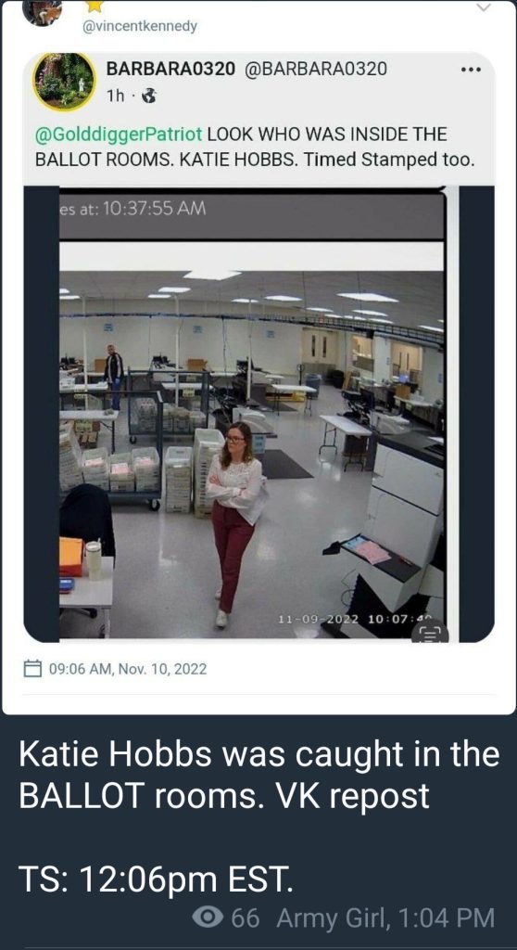Tap the 09:06 AM, Nov. 10, 2022 timestamp
Image resolution: width=517 pixels, height=950 pixels.
point(128,669)
